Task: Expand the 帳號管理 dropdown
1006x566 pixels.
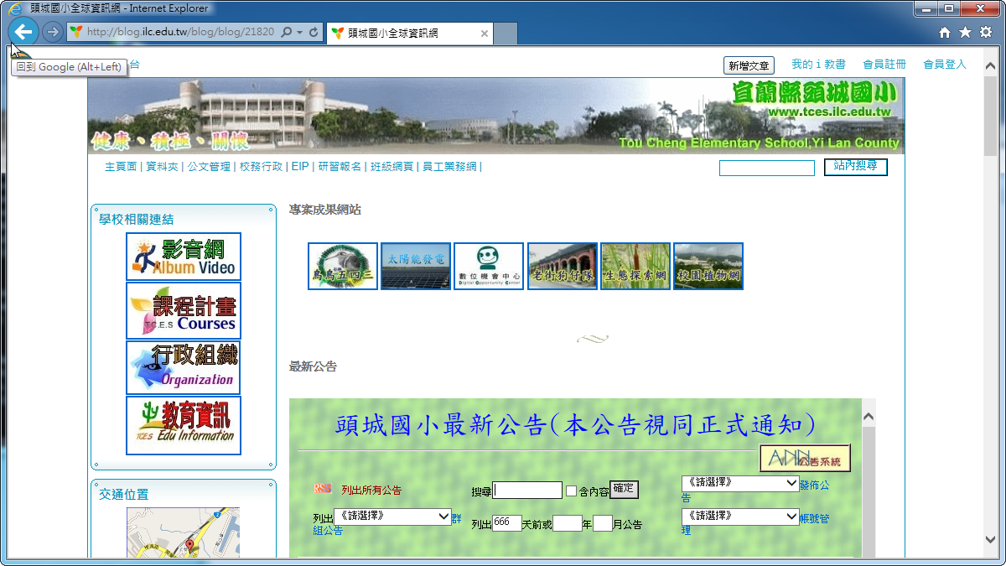Action: click(x=740, y=517)
